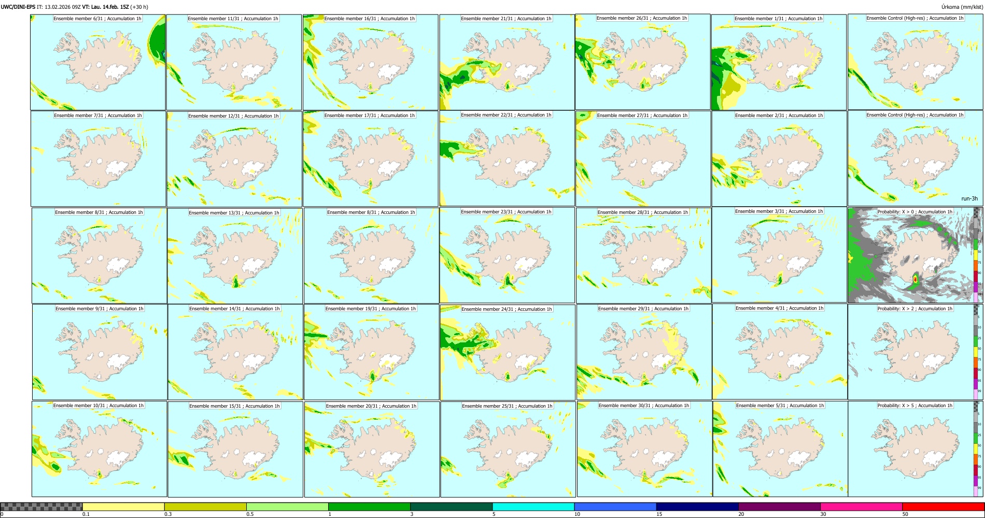This screenshot has width=985, height=518.
Task: Open the Ensemble member 3/31 map
Action: [779, 255]
